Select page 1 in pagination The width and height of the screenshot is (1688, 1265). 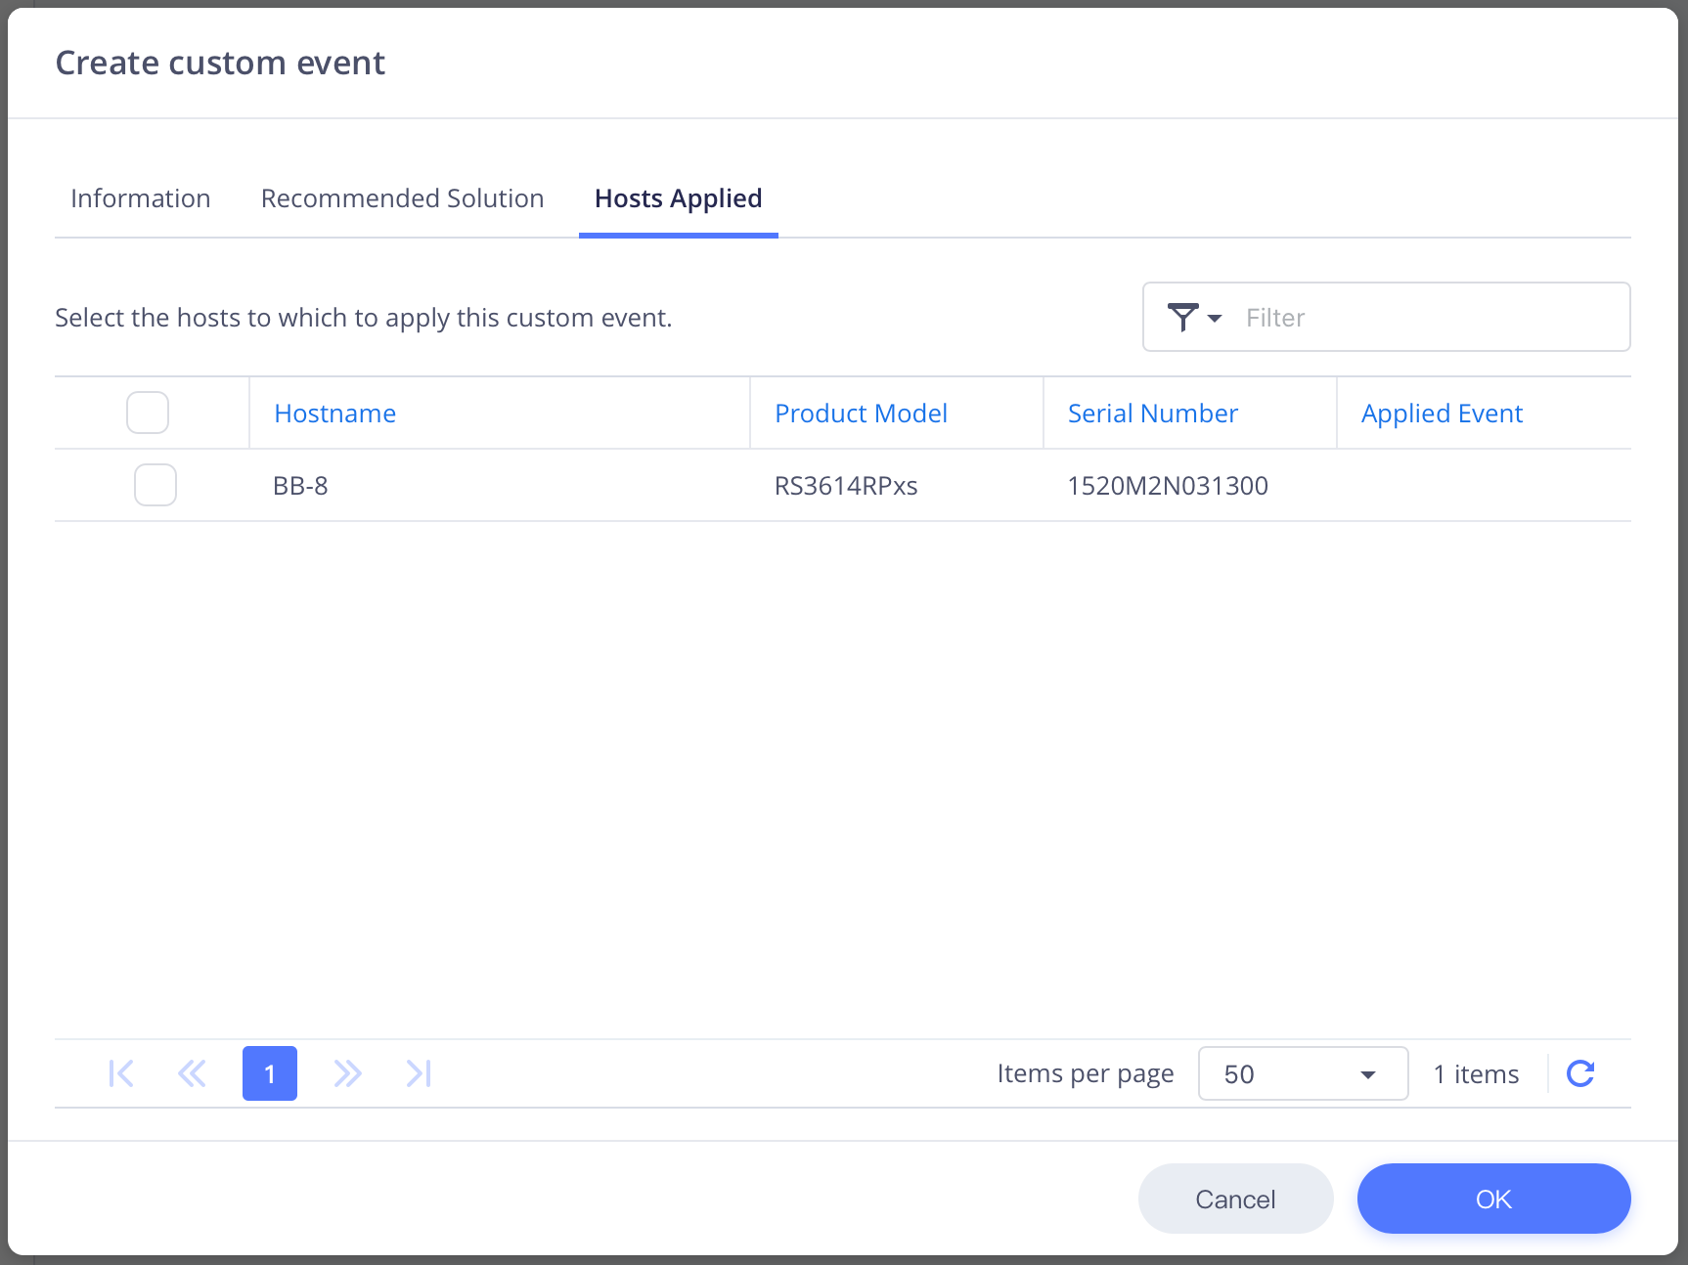pyautogui.click(x=270, y=1073)
